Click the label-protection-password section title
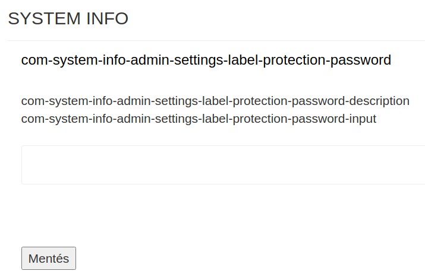425x274 pixels. [x=206, y=60]
